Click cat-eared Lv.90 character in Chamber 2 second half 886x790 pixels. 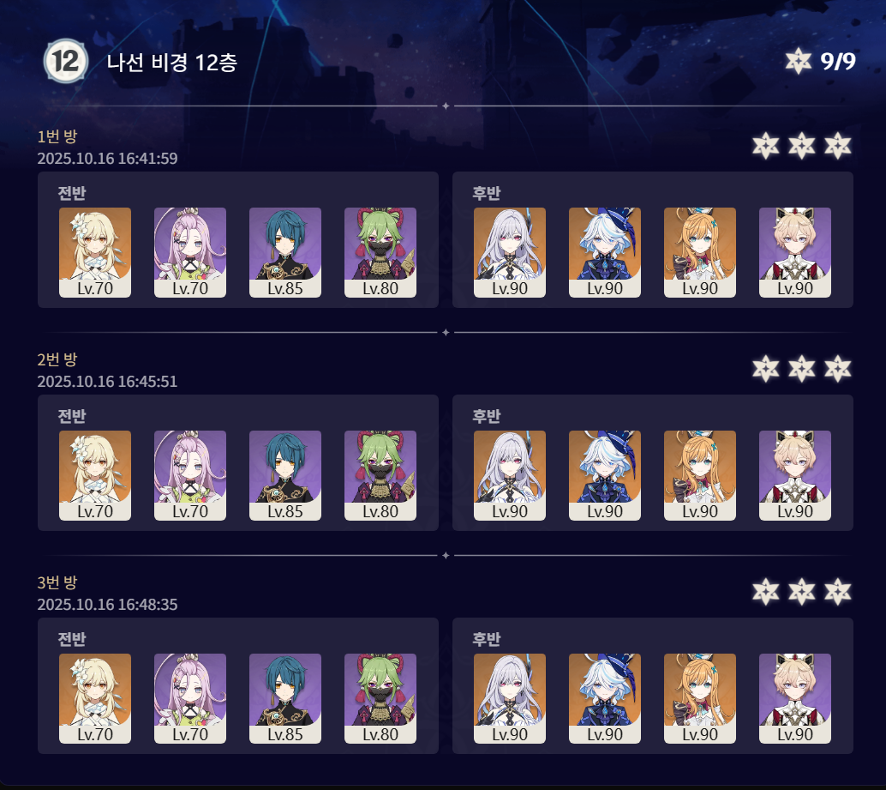click(x=795, y=475)
